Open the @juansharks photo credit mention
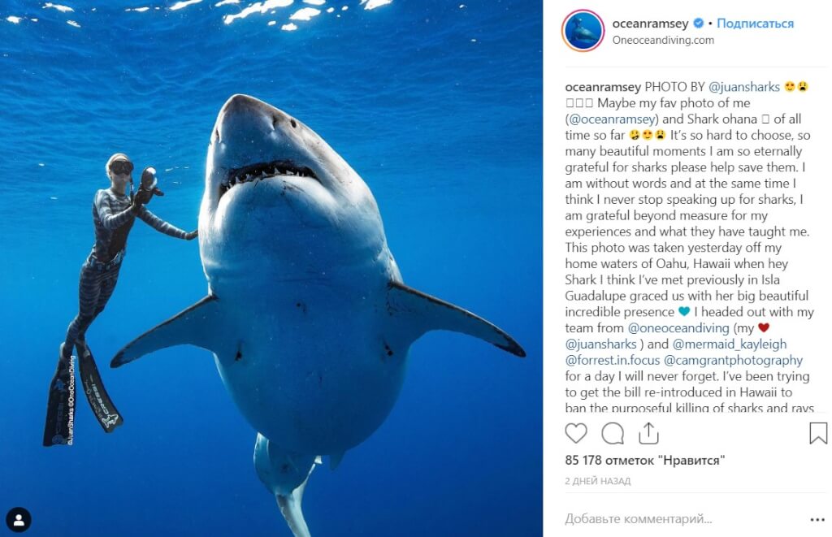Viewport: 832px width, 537px height. pos(744,87)
